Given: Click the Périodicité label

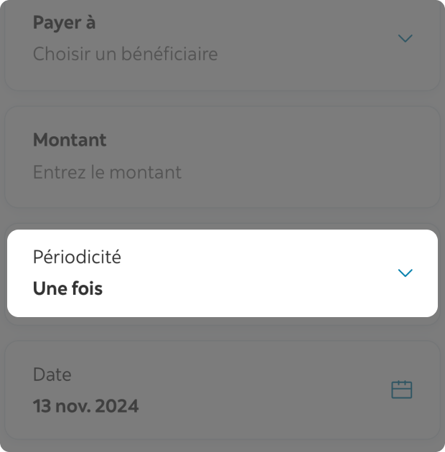Looking at the screenshot, I should (77, 257).
